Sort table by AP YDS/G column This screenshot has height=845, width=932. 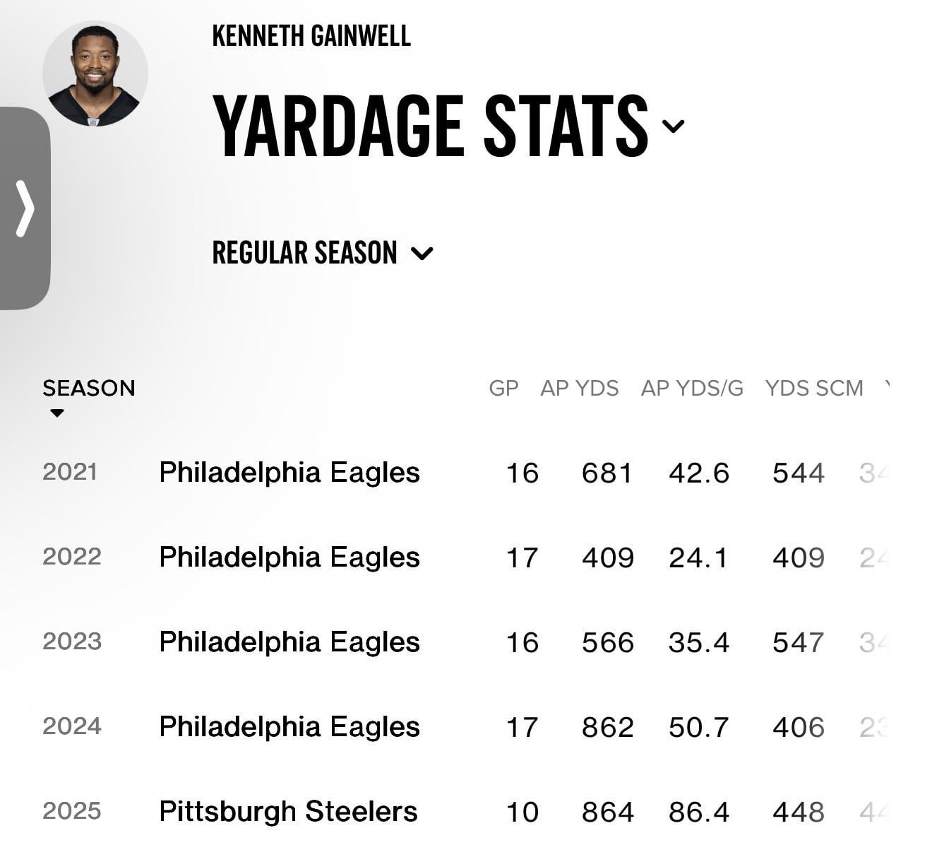[x=691, y=388]
